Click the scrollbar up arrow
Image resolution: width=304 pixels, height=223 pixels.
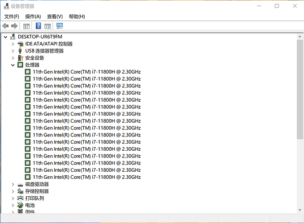tap(300, 37)
